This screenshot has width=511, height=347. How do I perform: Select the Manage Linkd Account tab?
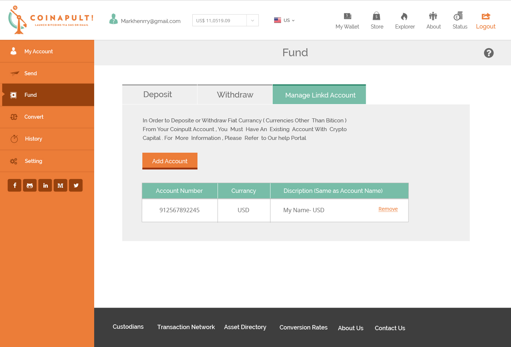click(x=319, y=95)
